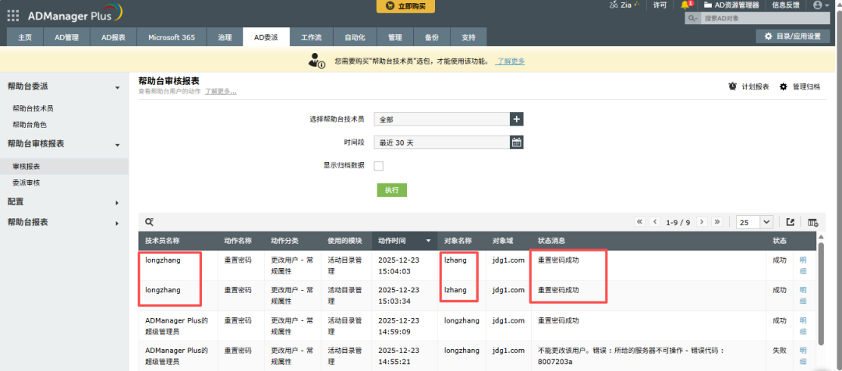
Task: Open the 时间段 最近 30 天 field
Action: [442, 143]
